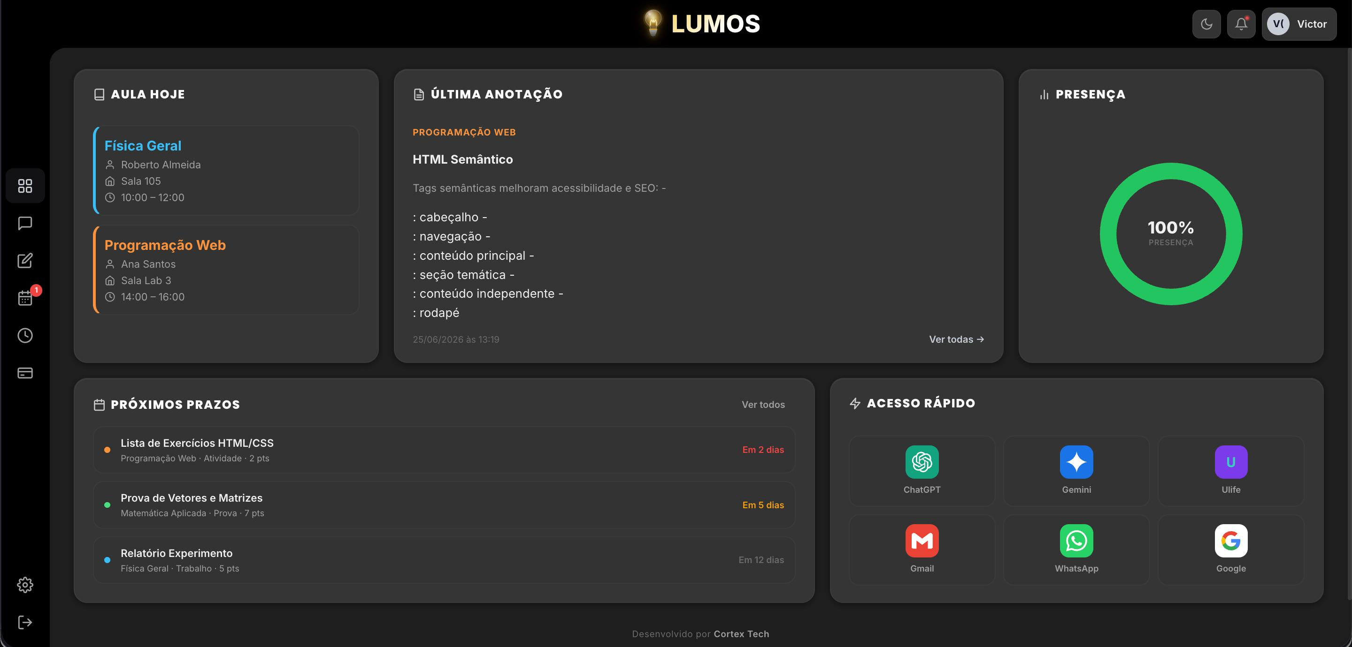Open the chat messages sidebar icon
Screen dimensions: 1352x647
click(25, 223)
